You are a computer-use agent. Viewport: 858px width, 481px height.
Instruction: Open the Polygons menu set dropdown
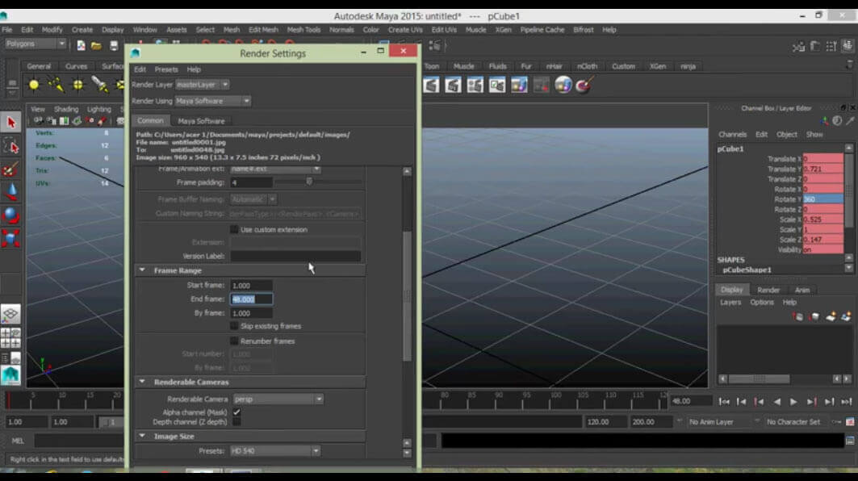click(36, 44)
